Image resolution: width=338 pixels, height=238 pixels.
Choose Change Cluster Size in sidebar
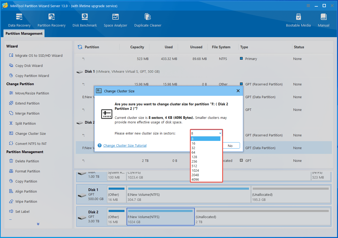pyautogui.click(x=28, y=133)
